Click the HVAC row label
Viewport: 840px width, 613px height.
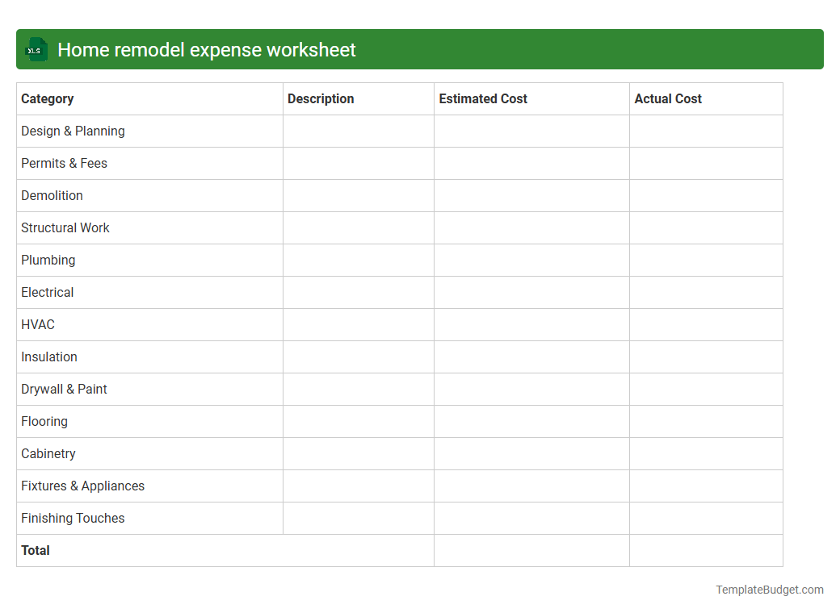pyautogui.click(x=38, y=324)
